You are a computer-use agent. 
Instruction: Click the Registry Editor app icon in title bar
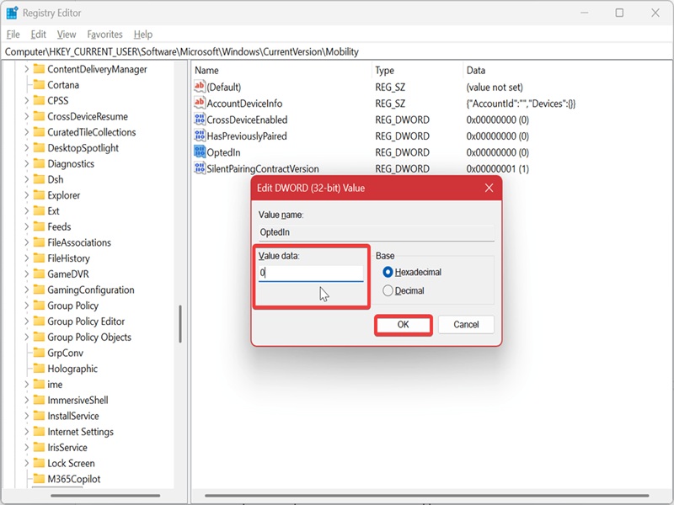(x=12, y=13)
